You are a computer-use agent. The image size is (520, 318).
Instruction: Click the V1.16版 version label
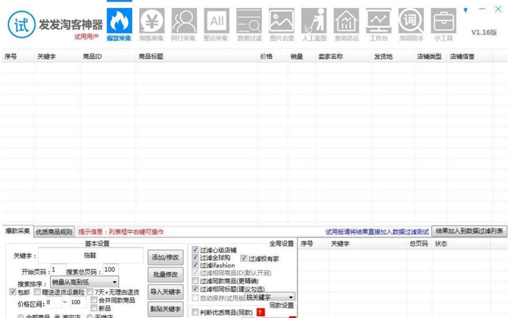pos(484,32)
